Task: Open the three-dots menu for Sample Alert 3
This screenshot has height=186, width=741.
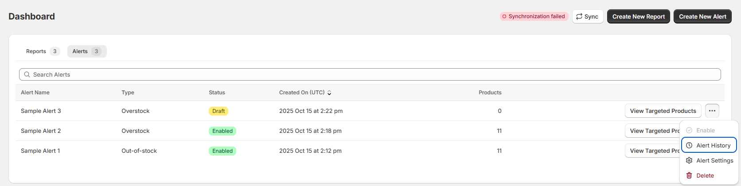Action: 712,111
